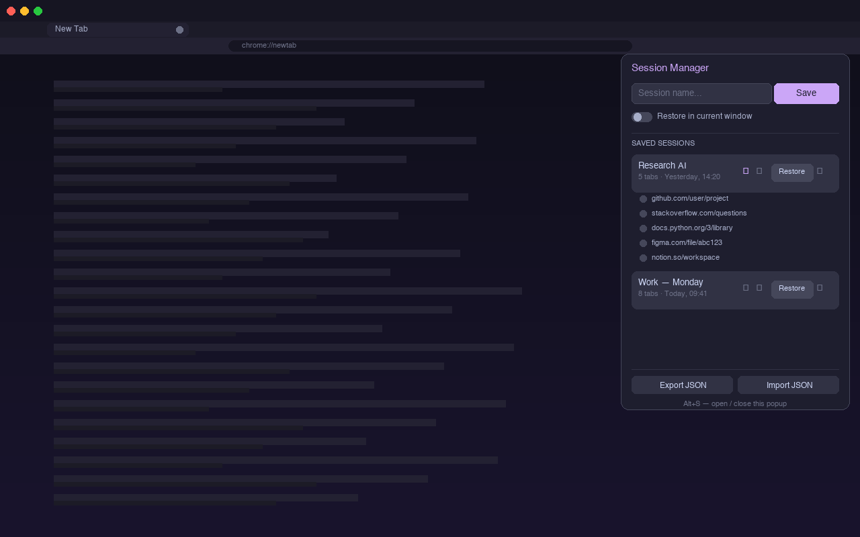Restore the Research AI session

coord(792,172)
